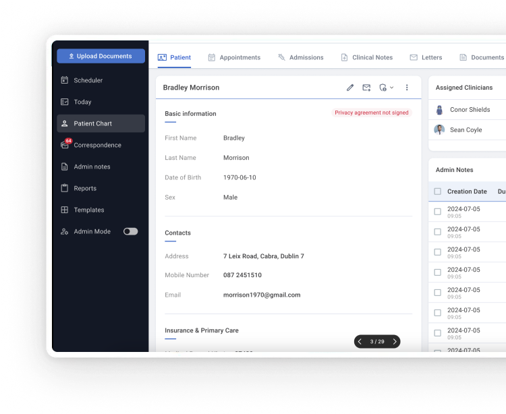Click the Upload Documents button
Image resolution: width=506 pixels, height=414 pixels.
click(x=101, y=56)
